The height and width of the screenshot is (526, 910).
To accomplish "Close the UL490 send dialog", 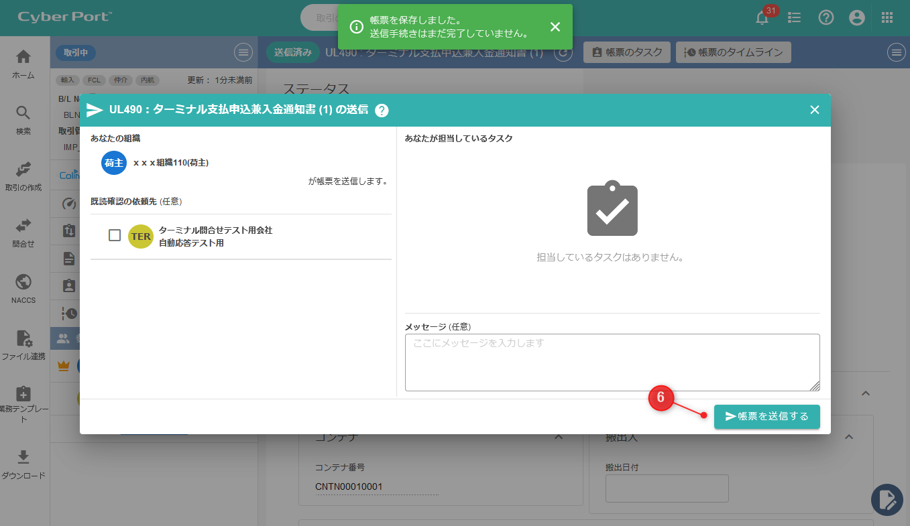I will [815, 110].
